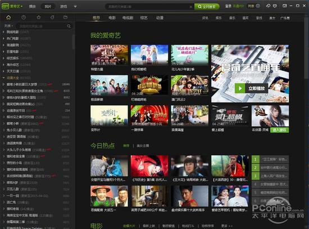Select 兔小贝儿歌 in the sidebar list

(15, 130)
